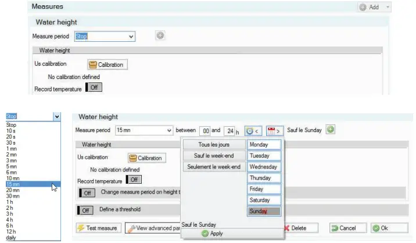Click the grey disabled plus icon beside Stop

[x=160, y=35]
